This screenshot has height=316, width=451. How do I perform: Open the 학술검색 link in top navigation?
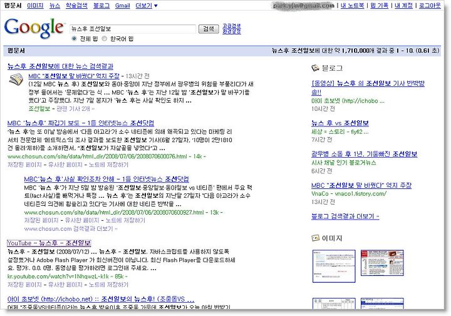pyautogui.click(x=76, y=6)
